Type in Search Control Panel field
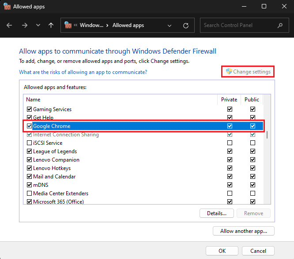 238,25
